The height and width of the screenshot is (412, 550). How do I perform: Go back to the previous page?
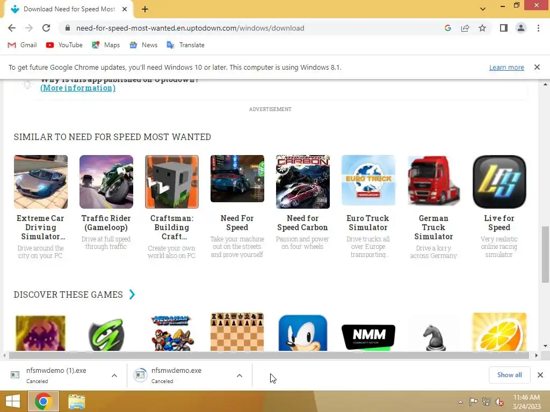tap(12, 28)
